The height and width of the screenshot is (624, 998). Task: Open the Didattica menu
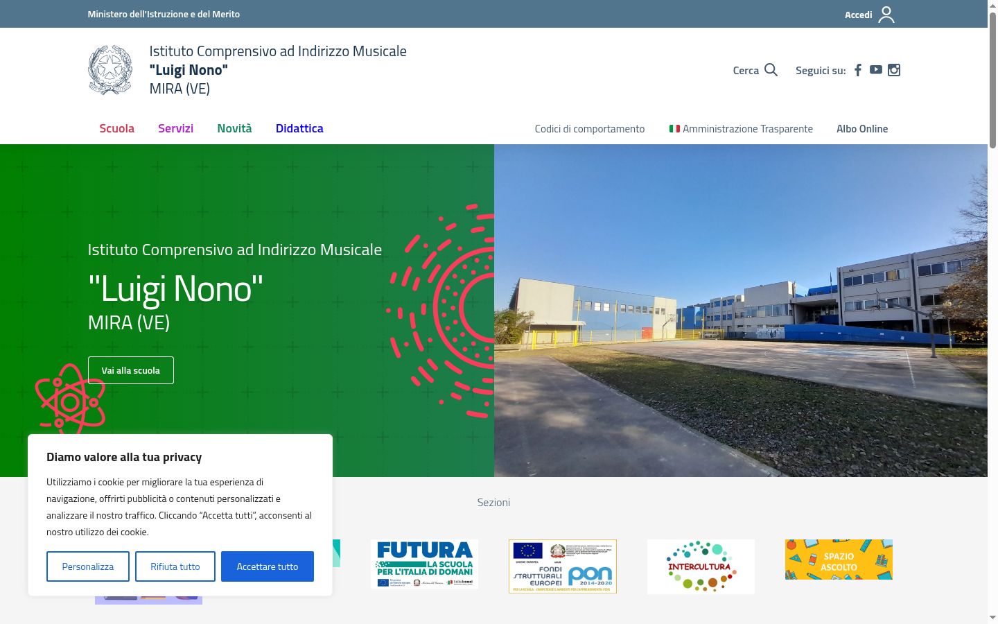(x=299, y=128)
